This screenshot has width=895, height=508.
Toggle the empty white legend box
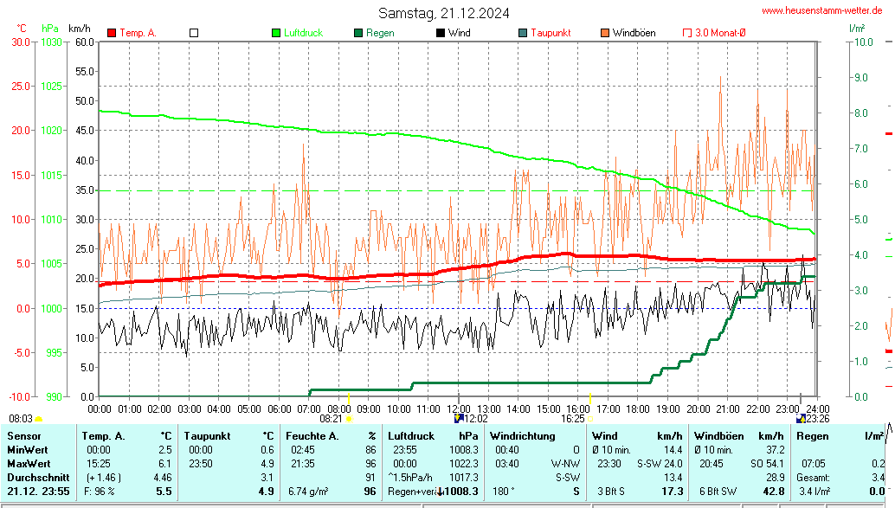tap(194, 33)
